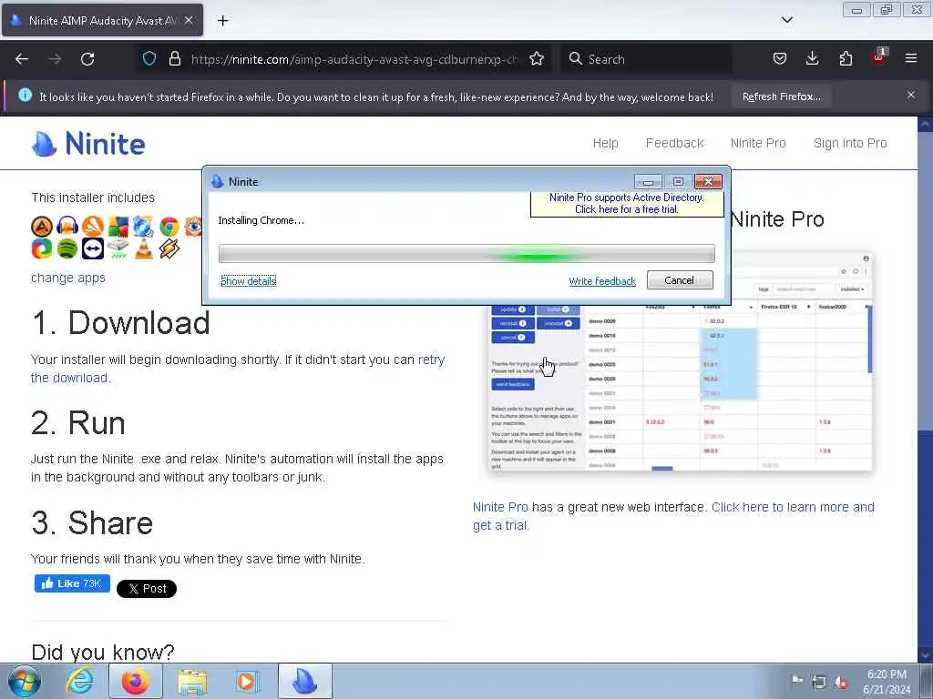Click the Action Center flag tray icon

click(797, 681)
